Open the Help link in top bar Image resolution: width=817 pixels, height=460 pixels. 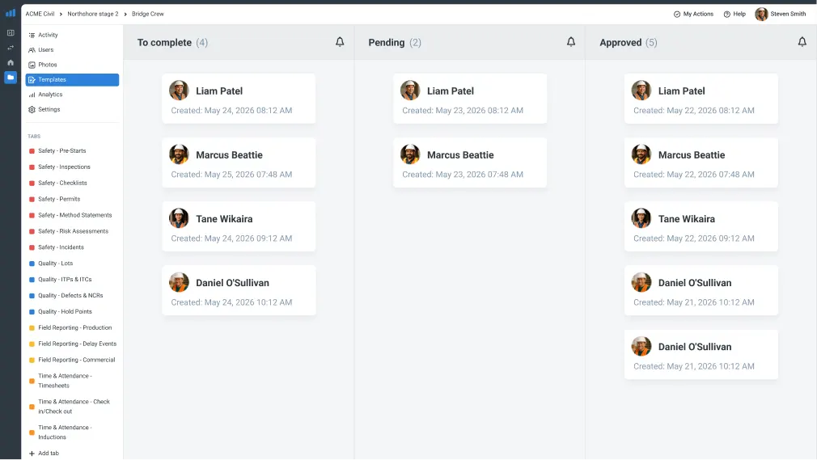[x=734, y=14]
